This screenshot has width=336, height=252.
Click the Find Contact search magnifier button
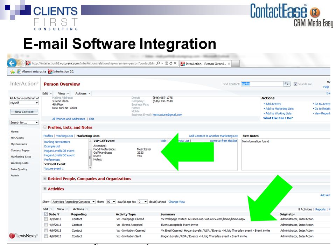[287, 84]
